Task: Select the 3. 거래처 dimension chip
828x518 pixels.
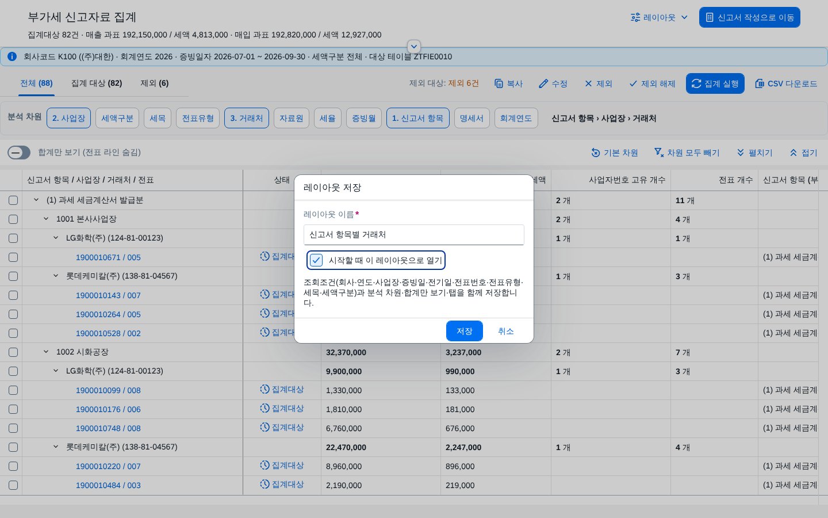Action: (247, 118)
